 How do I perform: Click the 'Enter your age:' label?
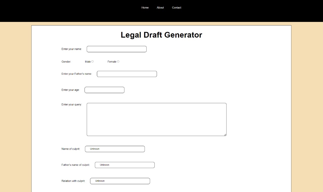[x=70, y=90]
